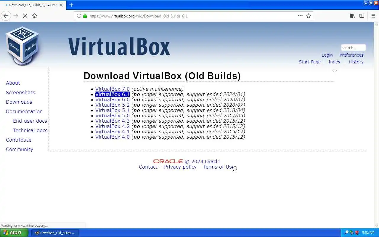Select Download_Old_Builds taskbar window button
Screen dimensions: 379x237
point(55,233)
